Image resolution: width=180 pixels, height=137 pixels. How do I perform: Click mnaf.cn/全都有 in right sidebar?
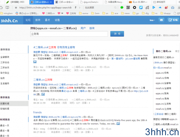point(163,88)
